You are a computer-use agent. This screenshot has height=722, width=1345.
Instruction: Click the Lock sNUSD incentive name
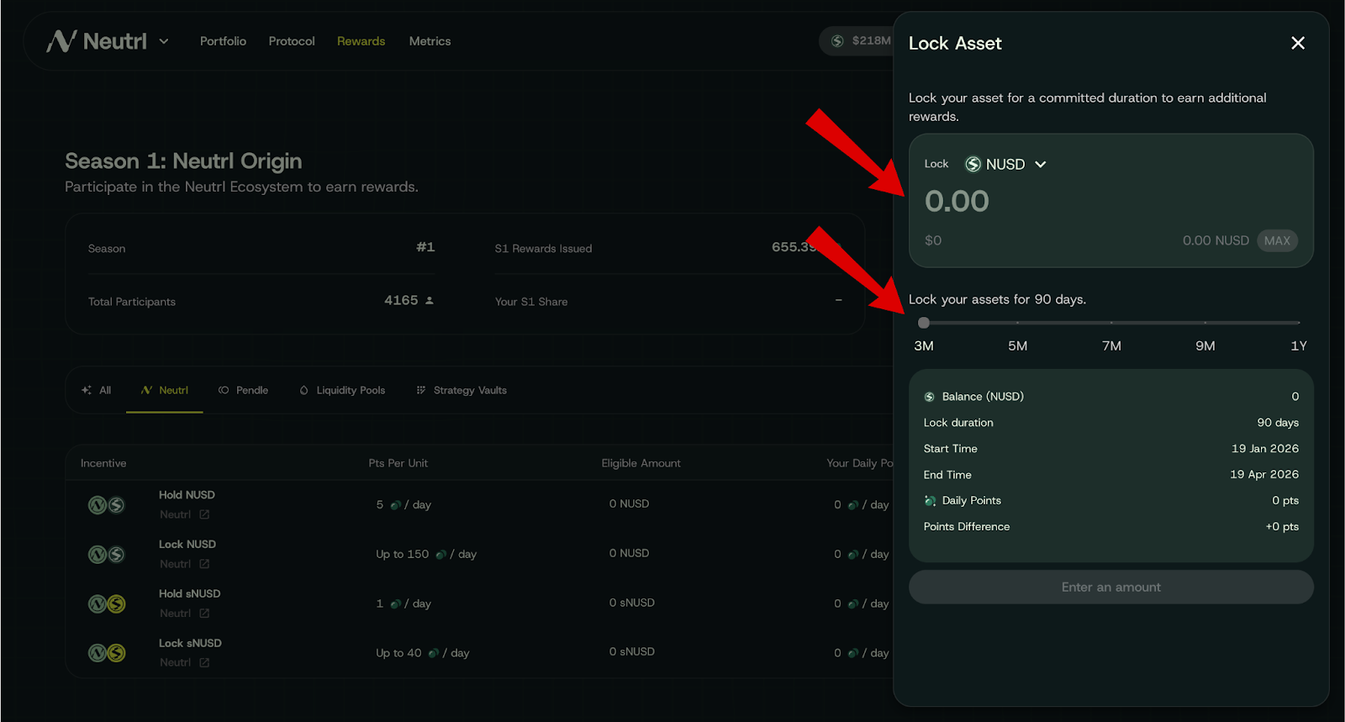(190, 643)
